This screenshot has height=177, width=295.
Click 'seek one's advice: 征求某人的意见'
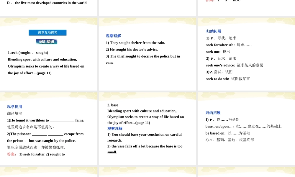pos(235,65)
